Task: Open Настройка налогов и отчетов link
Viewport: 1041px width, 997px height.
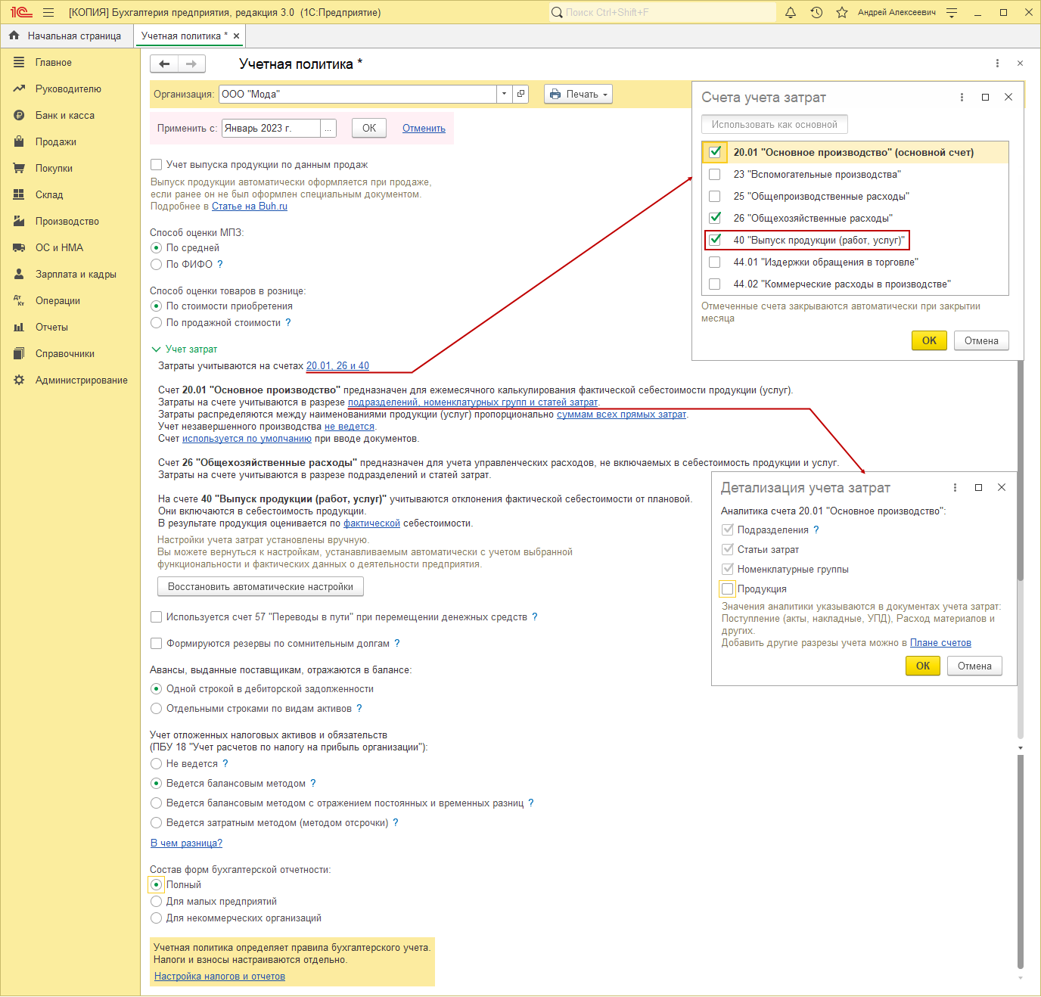Action: 219,976
